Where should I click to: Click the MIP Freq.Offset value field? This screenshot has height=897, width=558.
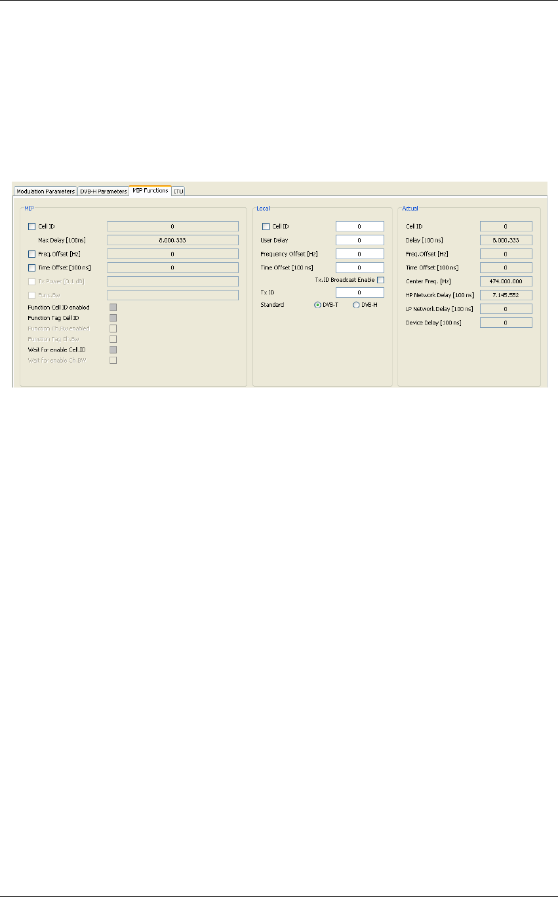pos(172,254)
